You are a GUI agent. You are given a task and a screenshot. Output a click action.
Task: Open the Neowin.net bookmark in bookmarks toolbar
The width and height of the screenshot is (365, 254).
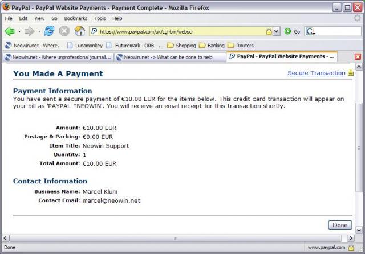pyautogui.click(x=34, y=46)
